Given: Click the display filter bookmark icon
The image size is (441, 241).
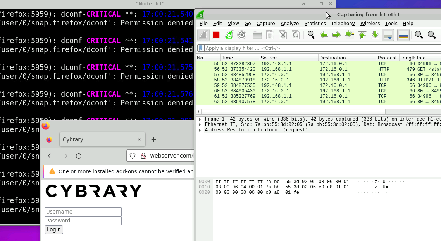Looking at the screenshot, I should click(x=201, y=48).
